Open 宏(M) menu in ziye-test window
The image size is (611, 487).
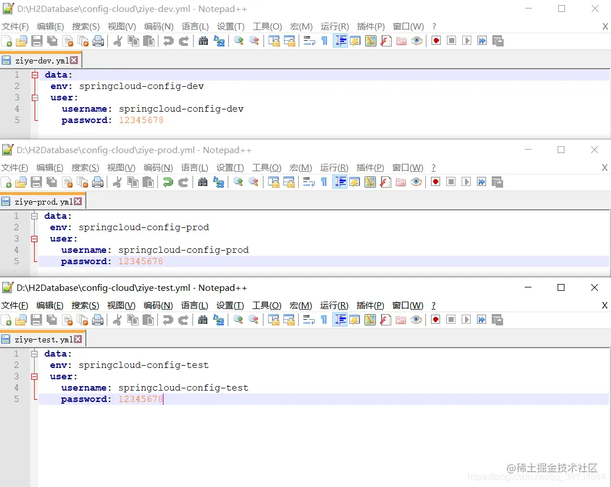[301, 306]
